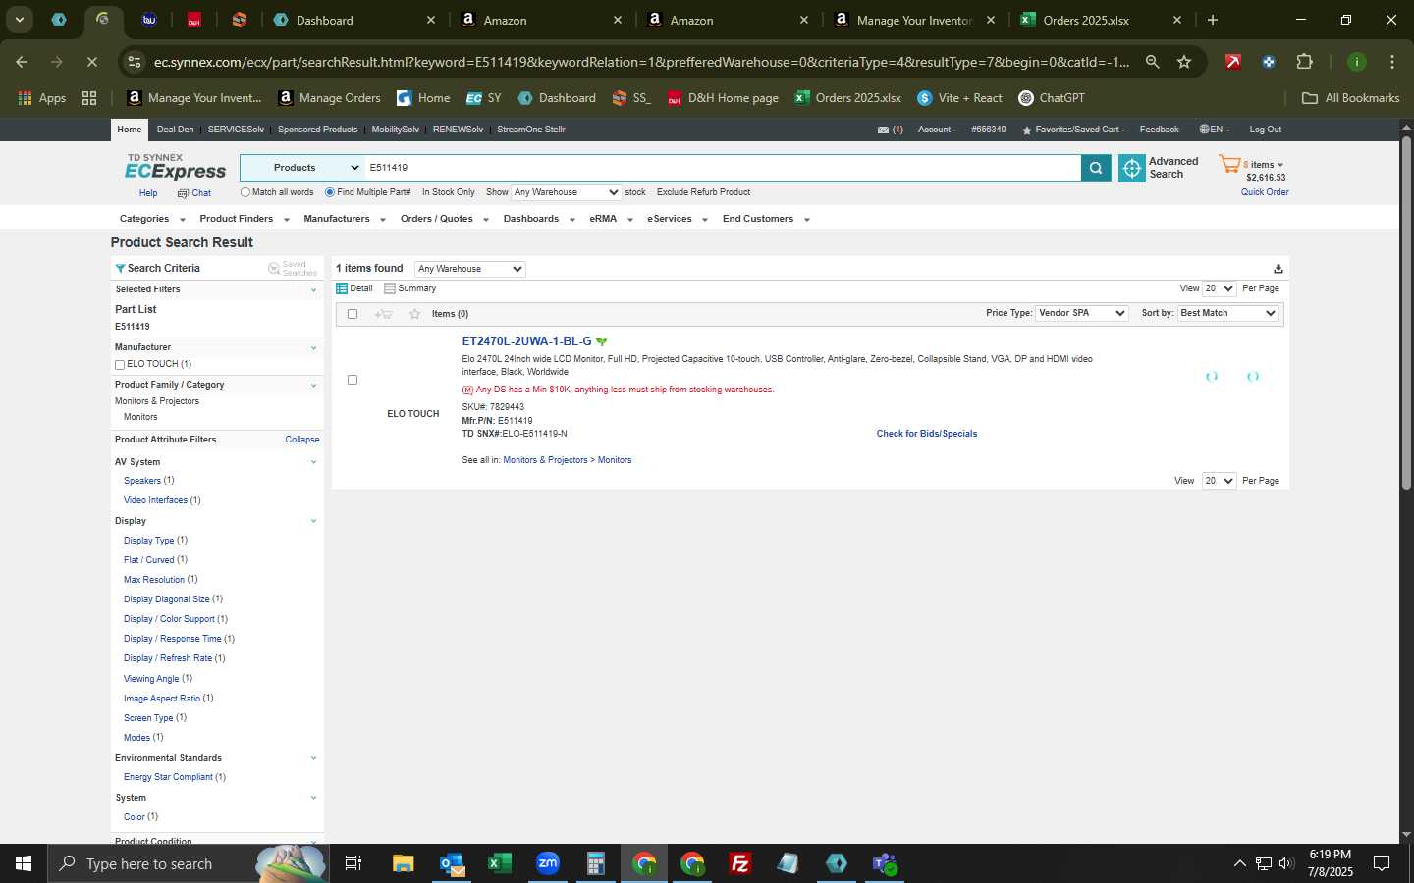Open the Show Any Warehouse stock dropdown
Viewport: 1414px width, 883px height.
pos(567,192)
